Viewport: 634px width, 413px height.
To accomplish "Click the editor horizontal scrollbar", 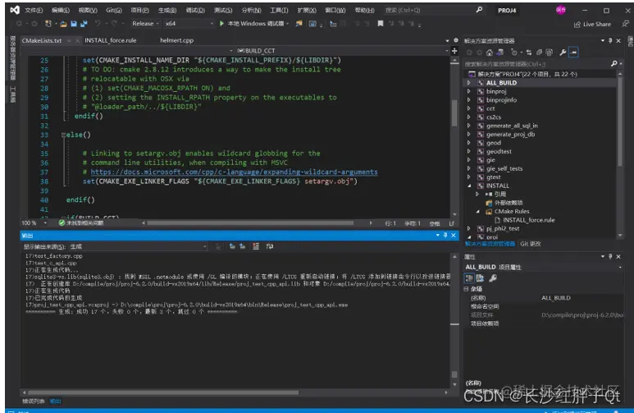I will (x=249, y=223).
